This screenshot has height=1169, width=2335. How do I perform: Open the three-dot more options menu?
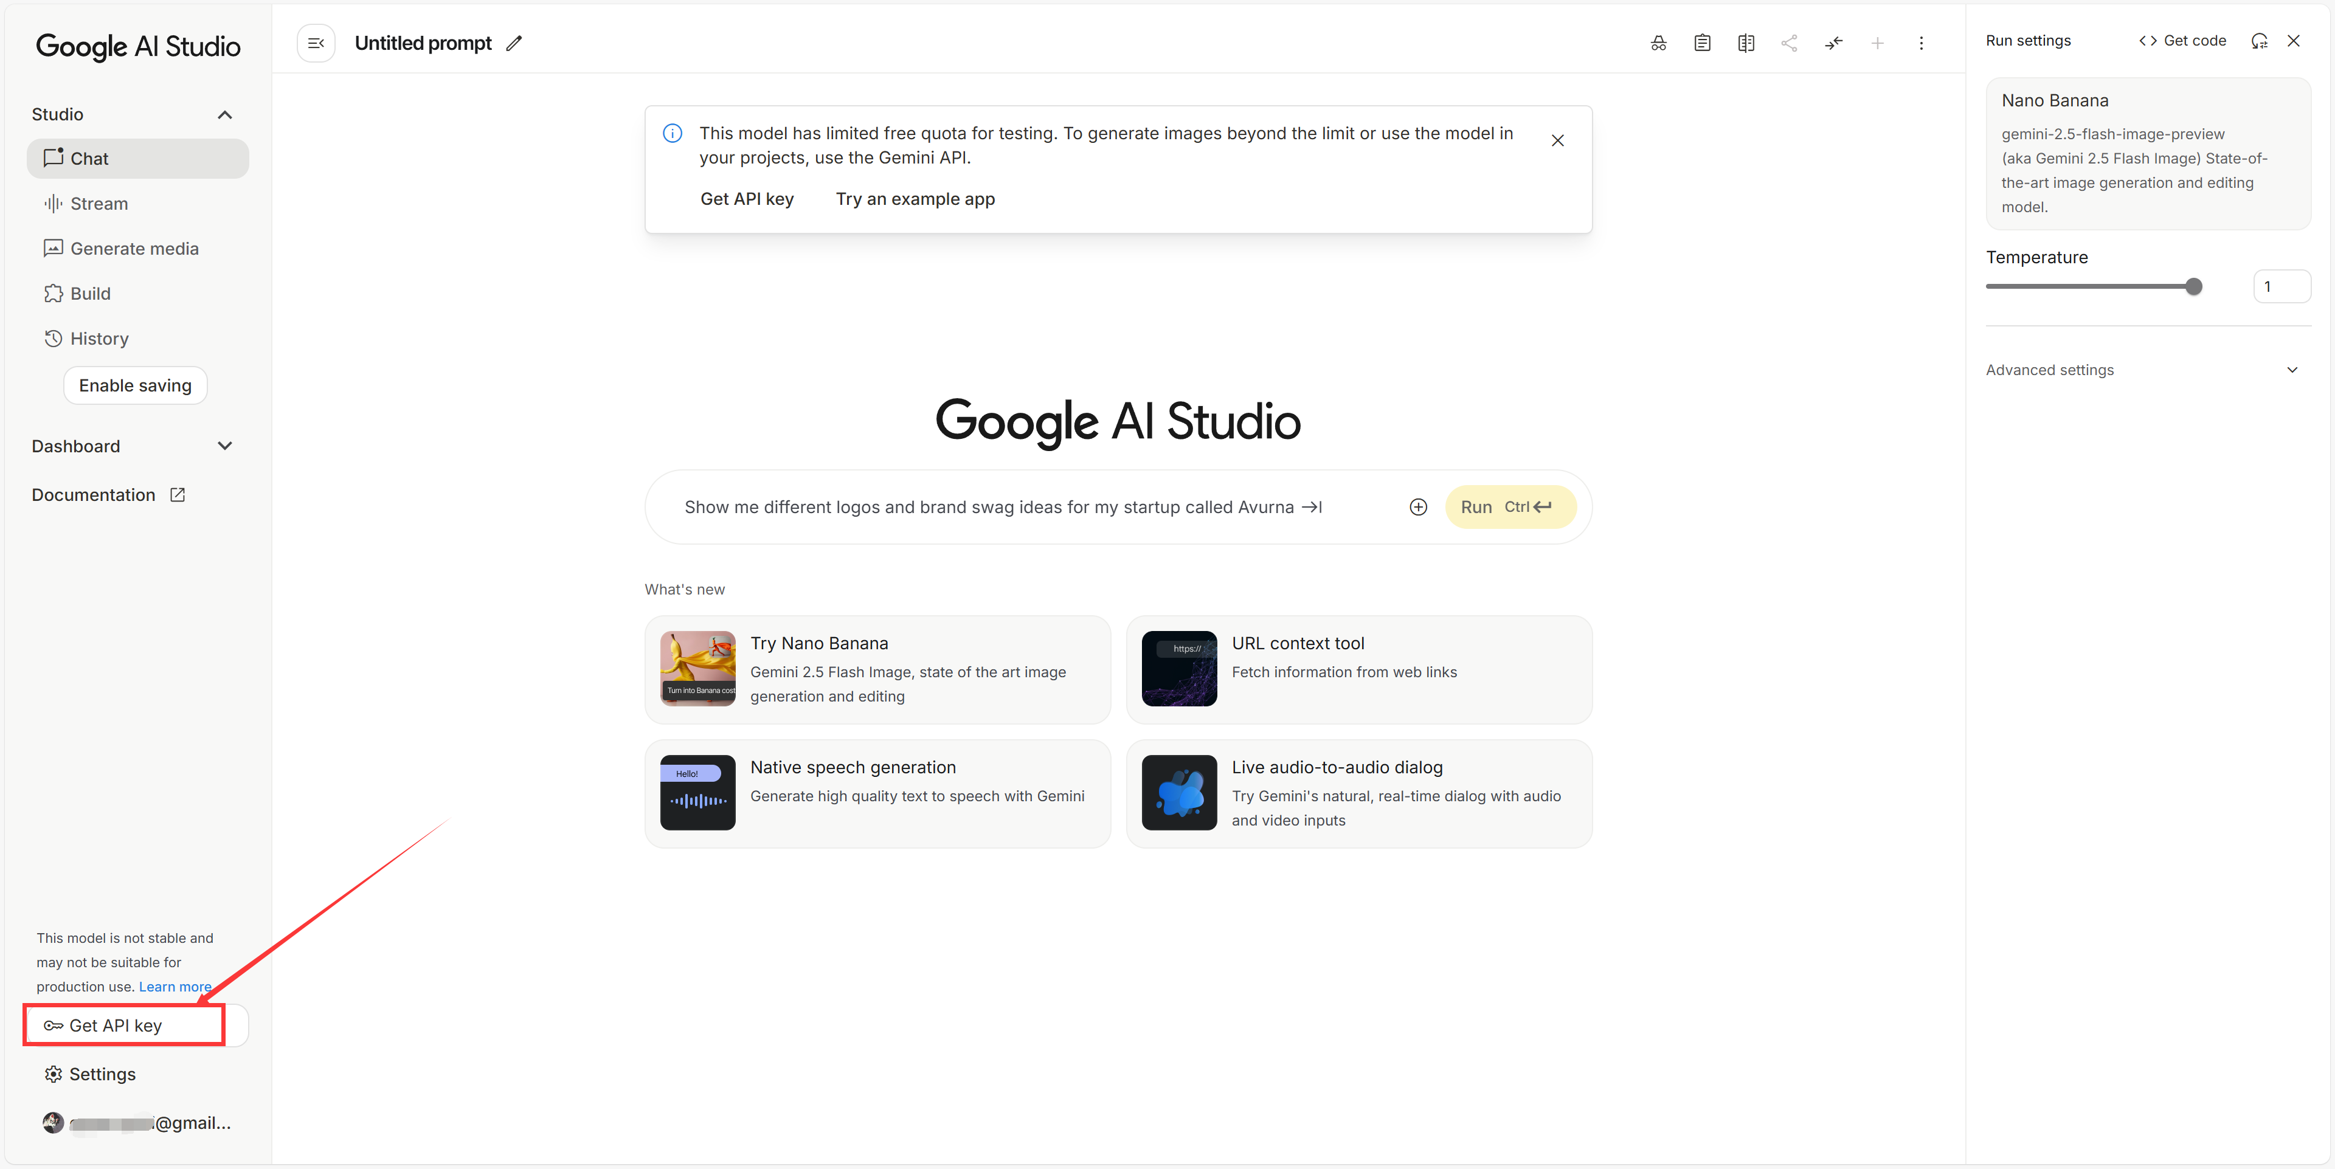[1921, 43]
